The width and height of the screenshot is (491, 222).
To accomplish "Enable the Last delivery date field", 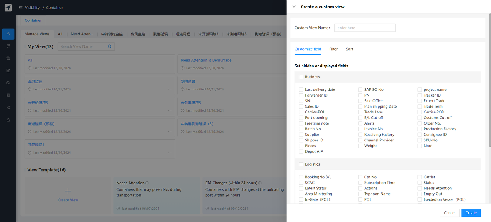I will [301, 90].
